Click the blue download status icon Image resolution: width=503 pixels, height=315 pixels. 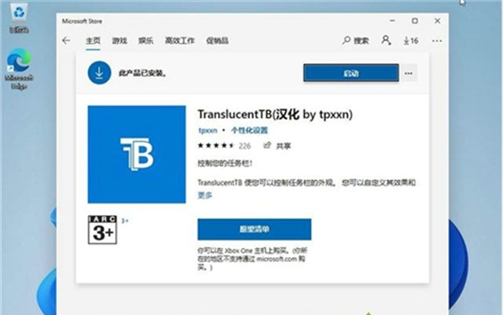pos(100,73)
